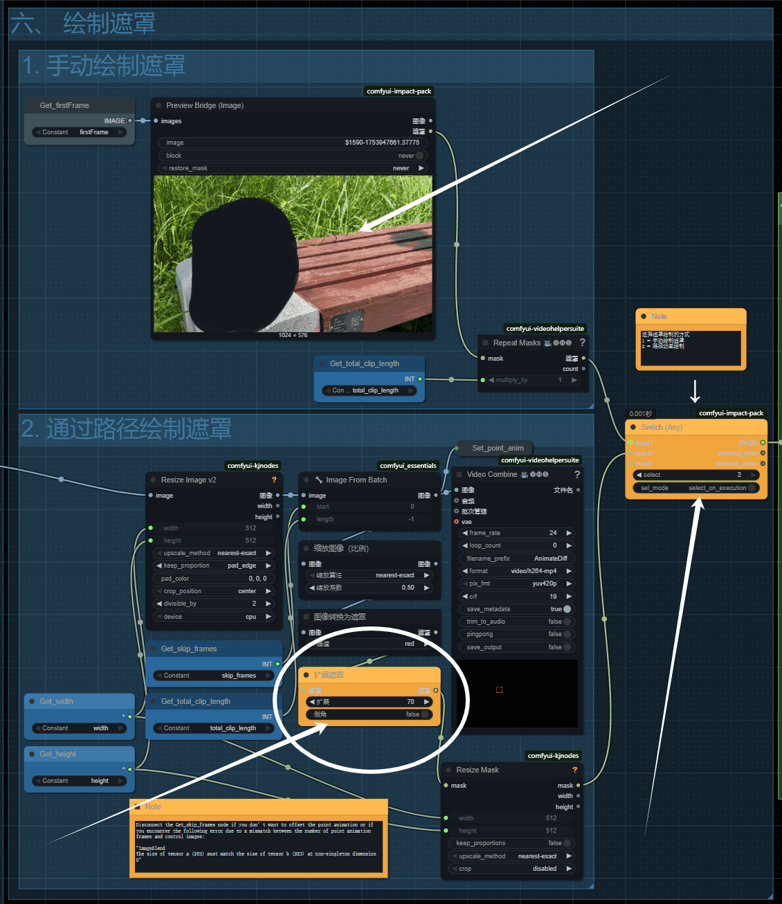Click the Set_point_anim node title

[498, 448]
